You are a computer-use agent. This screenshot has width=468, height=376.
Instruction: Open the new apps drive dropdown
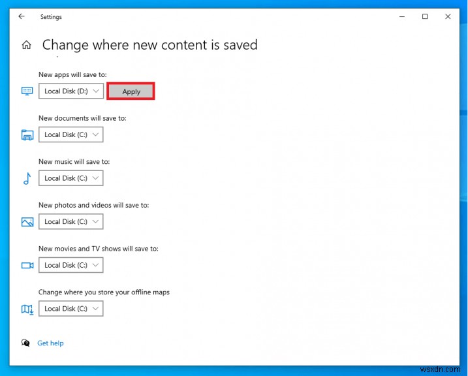pos(71,91)
